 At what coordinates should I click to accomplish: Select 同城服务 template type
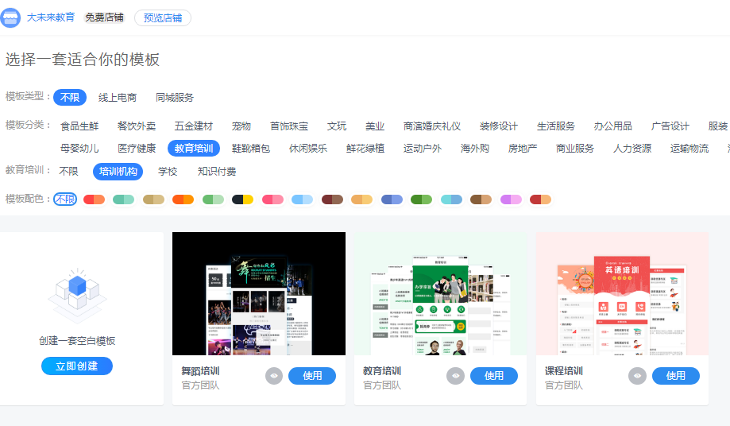point(175,97)
